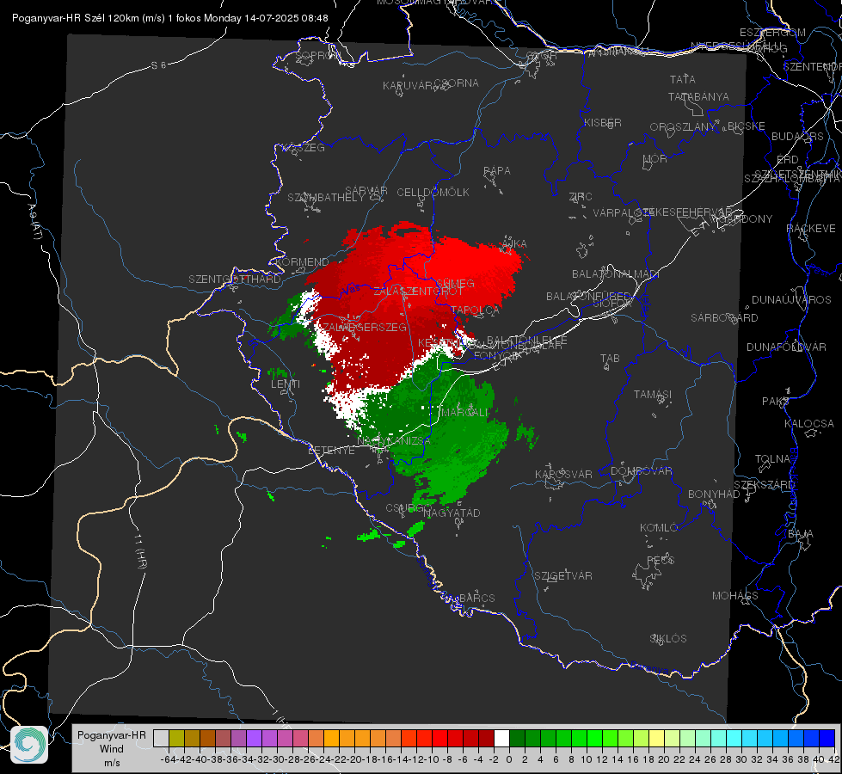
Task: Select the BICSKE town label
Action: (747, 126)
